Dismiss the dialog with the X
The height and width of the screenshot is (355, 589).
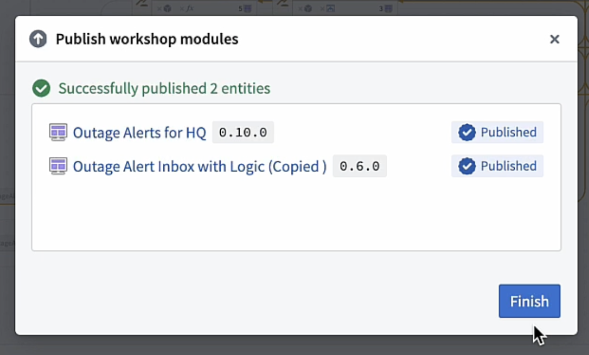554,39
